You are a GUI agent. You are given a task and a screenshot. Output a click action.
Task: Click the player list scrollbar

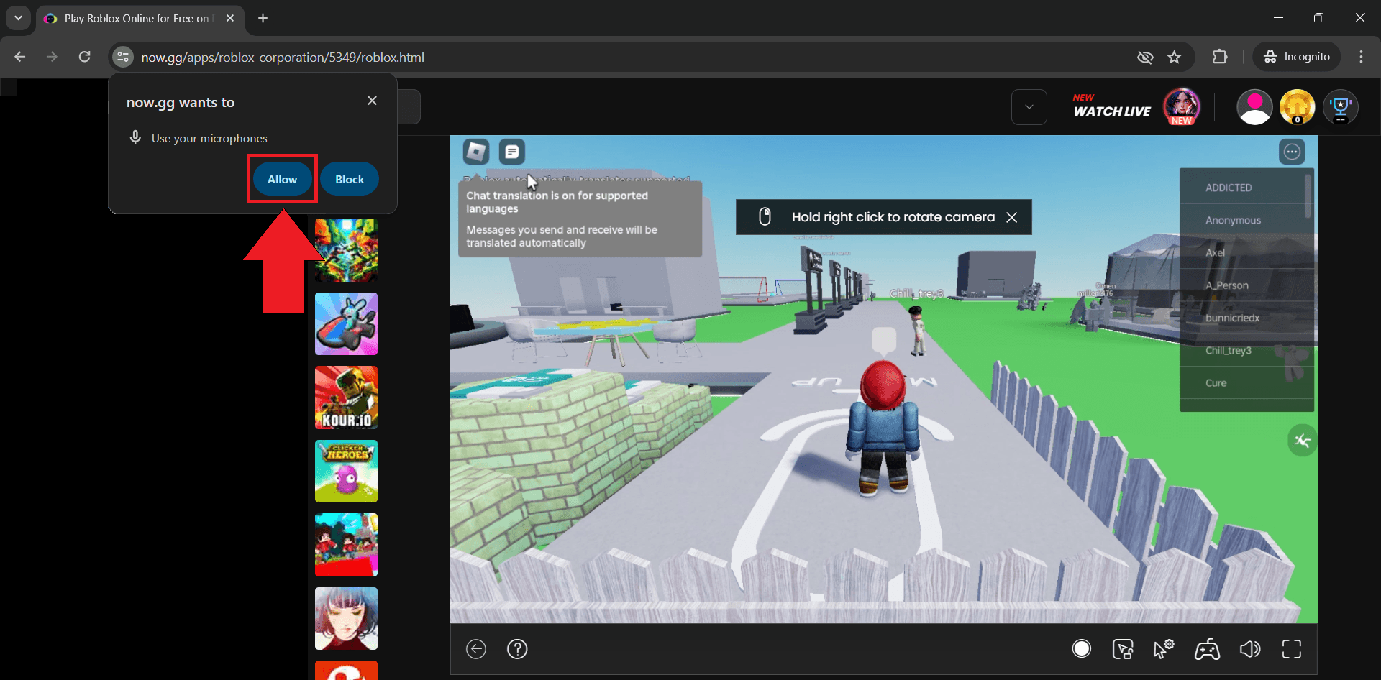coord(1308,194)
